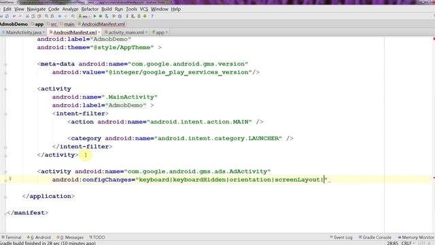435x245 pixels.
Task: Select AdmobDemo in the breadcrumb bar
Action: pyautogui.click(x=14, y=24)
